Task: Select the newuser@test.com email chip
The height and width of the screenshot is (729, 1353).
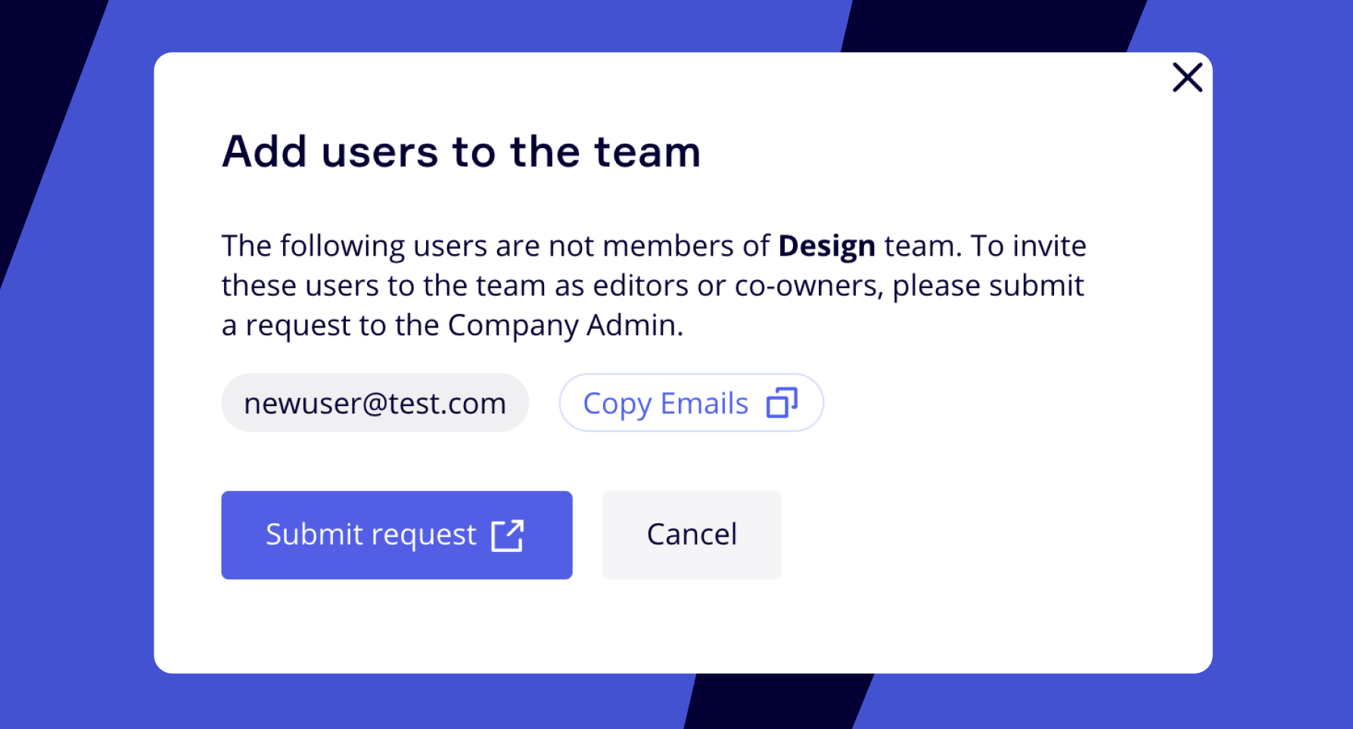Action: 375,403
